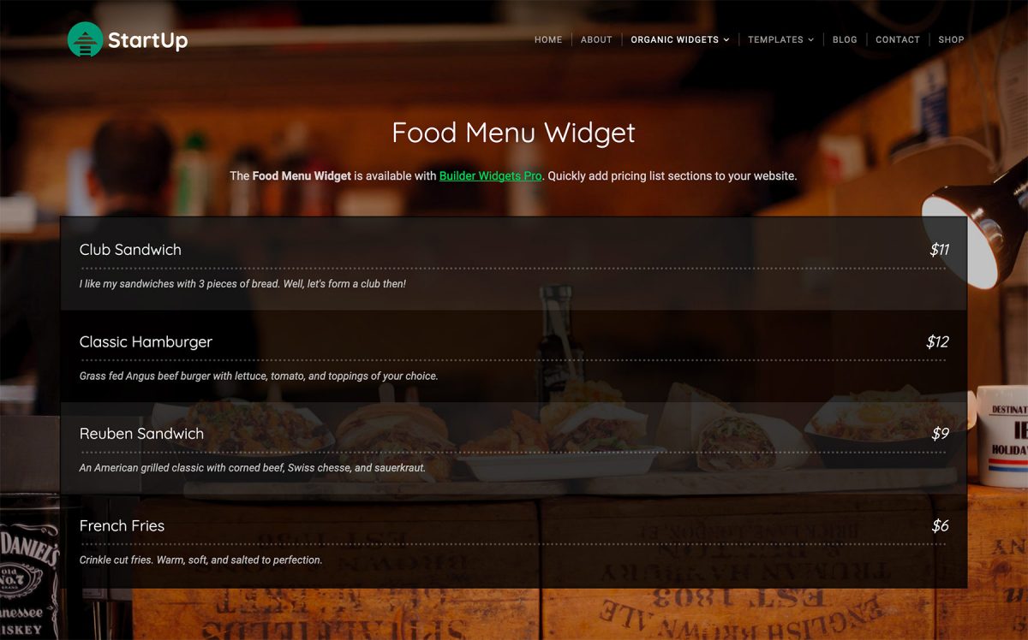Click the Food Menu Widget heading
The height and width of the screenshot is (640, 1028).
[x=514, y=133]
